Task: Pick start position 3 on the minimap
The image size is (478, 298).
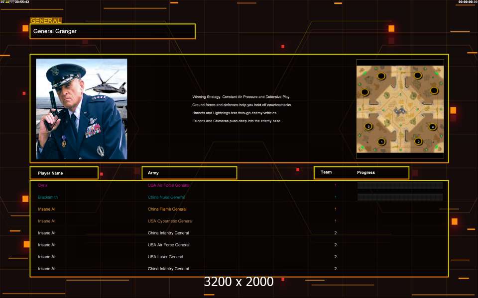Action: [368, 126]
